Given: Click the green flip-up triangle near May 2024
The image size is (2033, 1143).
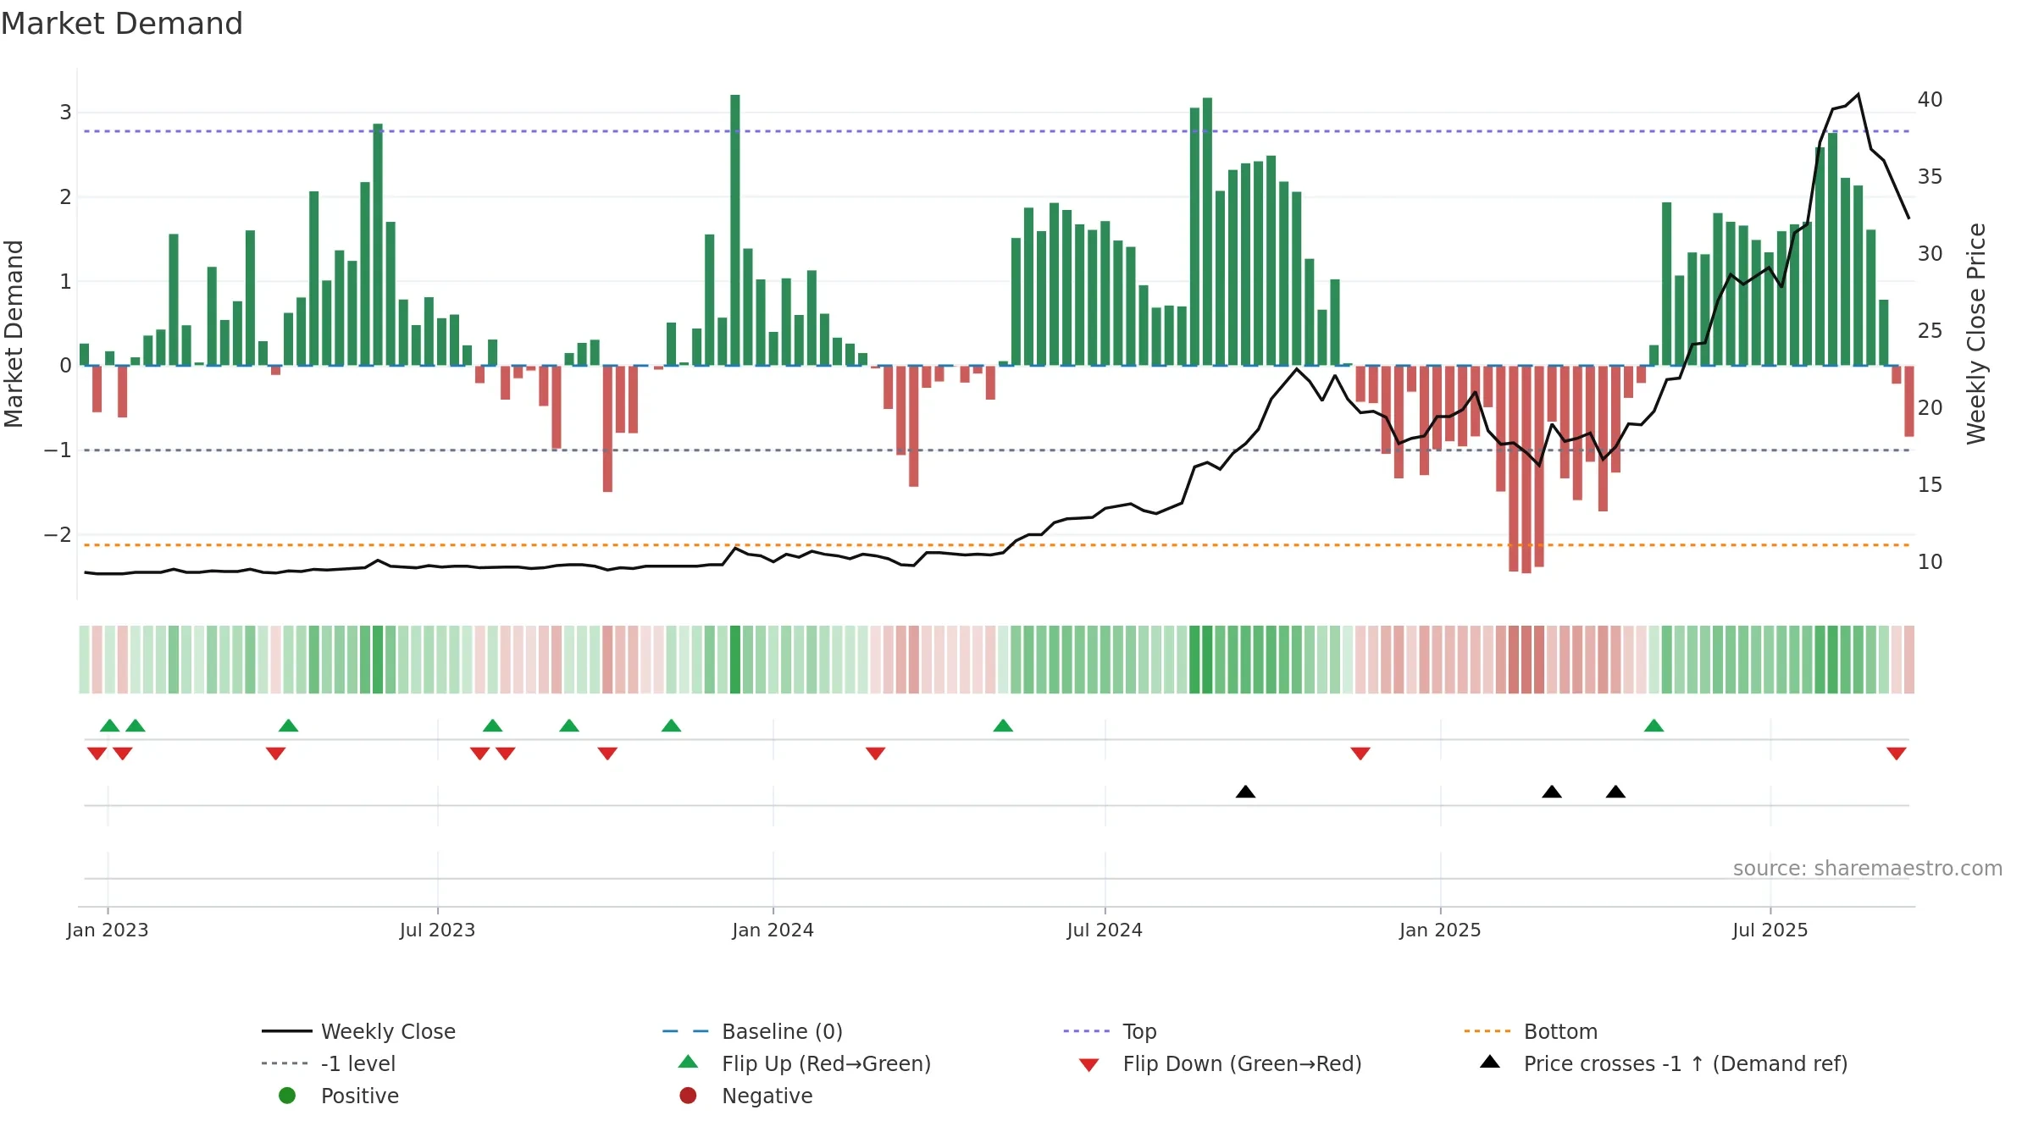Looking at the screenshot, I should pyautogui.click(x=1003, y=726).
